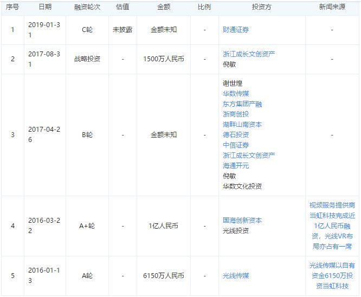Screen dimensions: 361x297
Task: Select the 投资方 column header
Action: 262,7
